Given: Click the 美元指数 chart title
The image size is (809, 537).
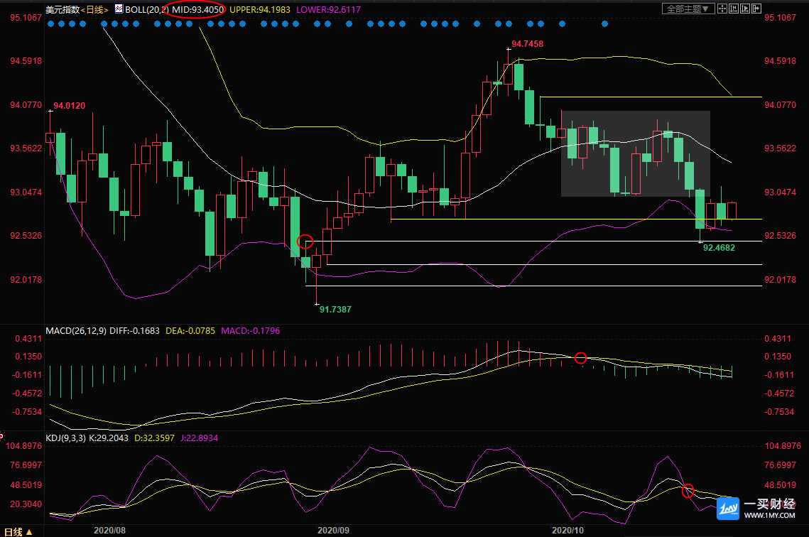Looking at the screenshot, I should pos(63,10).
